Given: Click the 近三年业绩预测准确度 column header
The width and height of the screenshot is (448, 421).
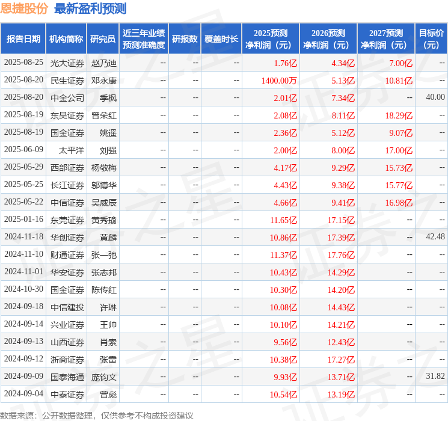Looking at the screenshot, I should click(144, 39).
